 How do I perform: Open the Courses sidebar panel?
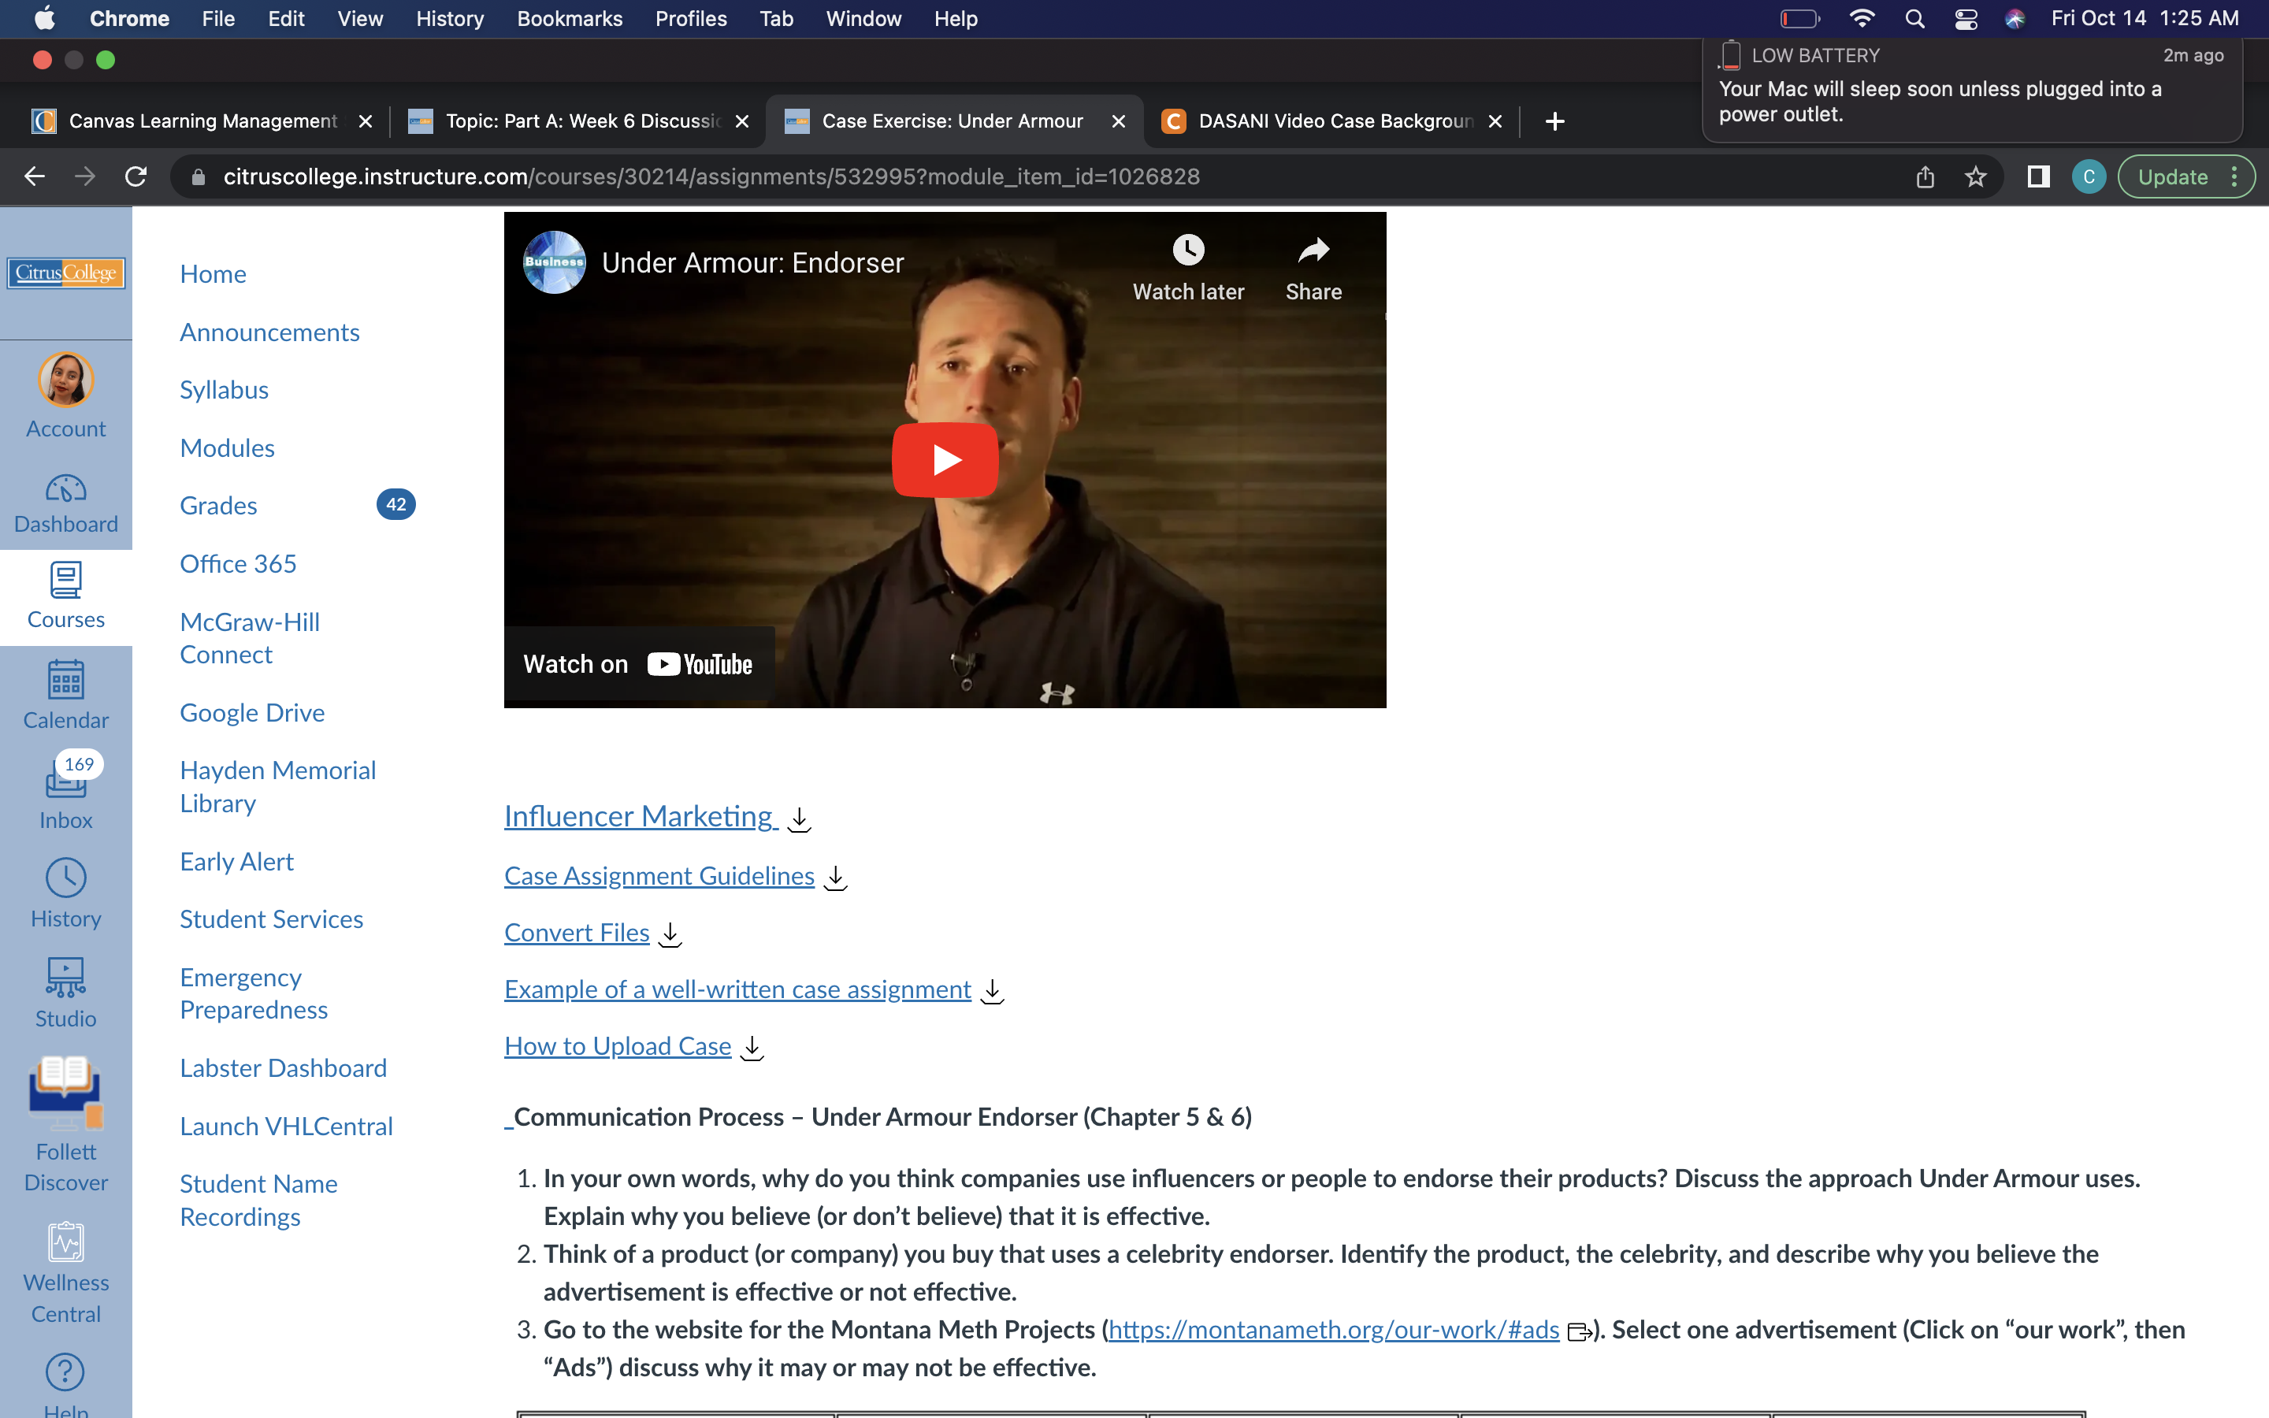point(65,596)
